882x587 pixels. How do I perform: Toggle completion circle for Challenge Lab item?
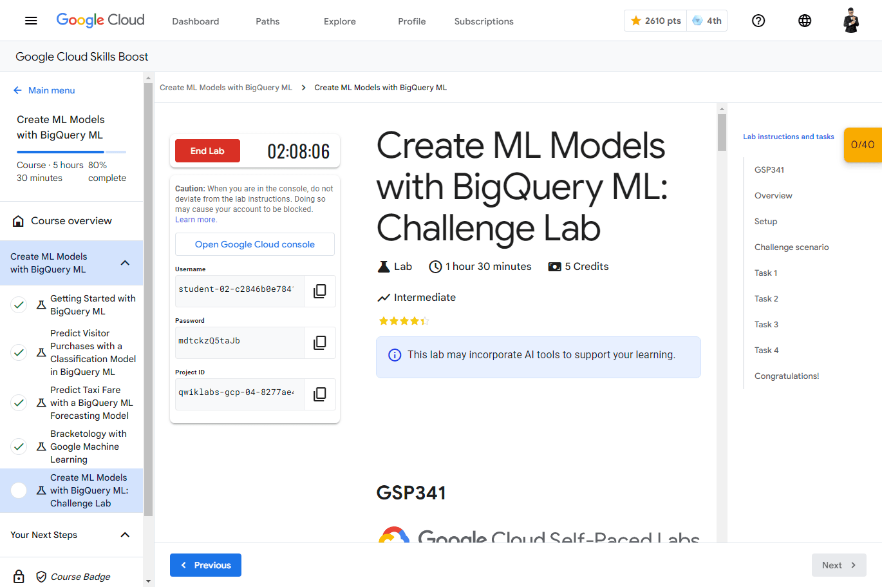pyautogui.click(x=19, y=490)
